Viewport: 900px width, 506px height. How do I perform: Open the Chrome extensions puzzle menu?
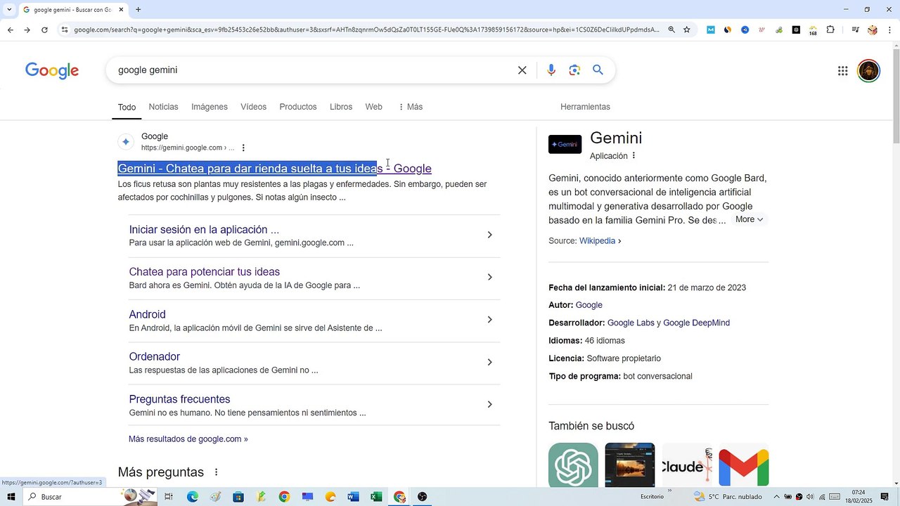830,30
